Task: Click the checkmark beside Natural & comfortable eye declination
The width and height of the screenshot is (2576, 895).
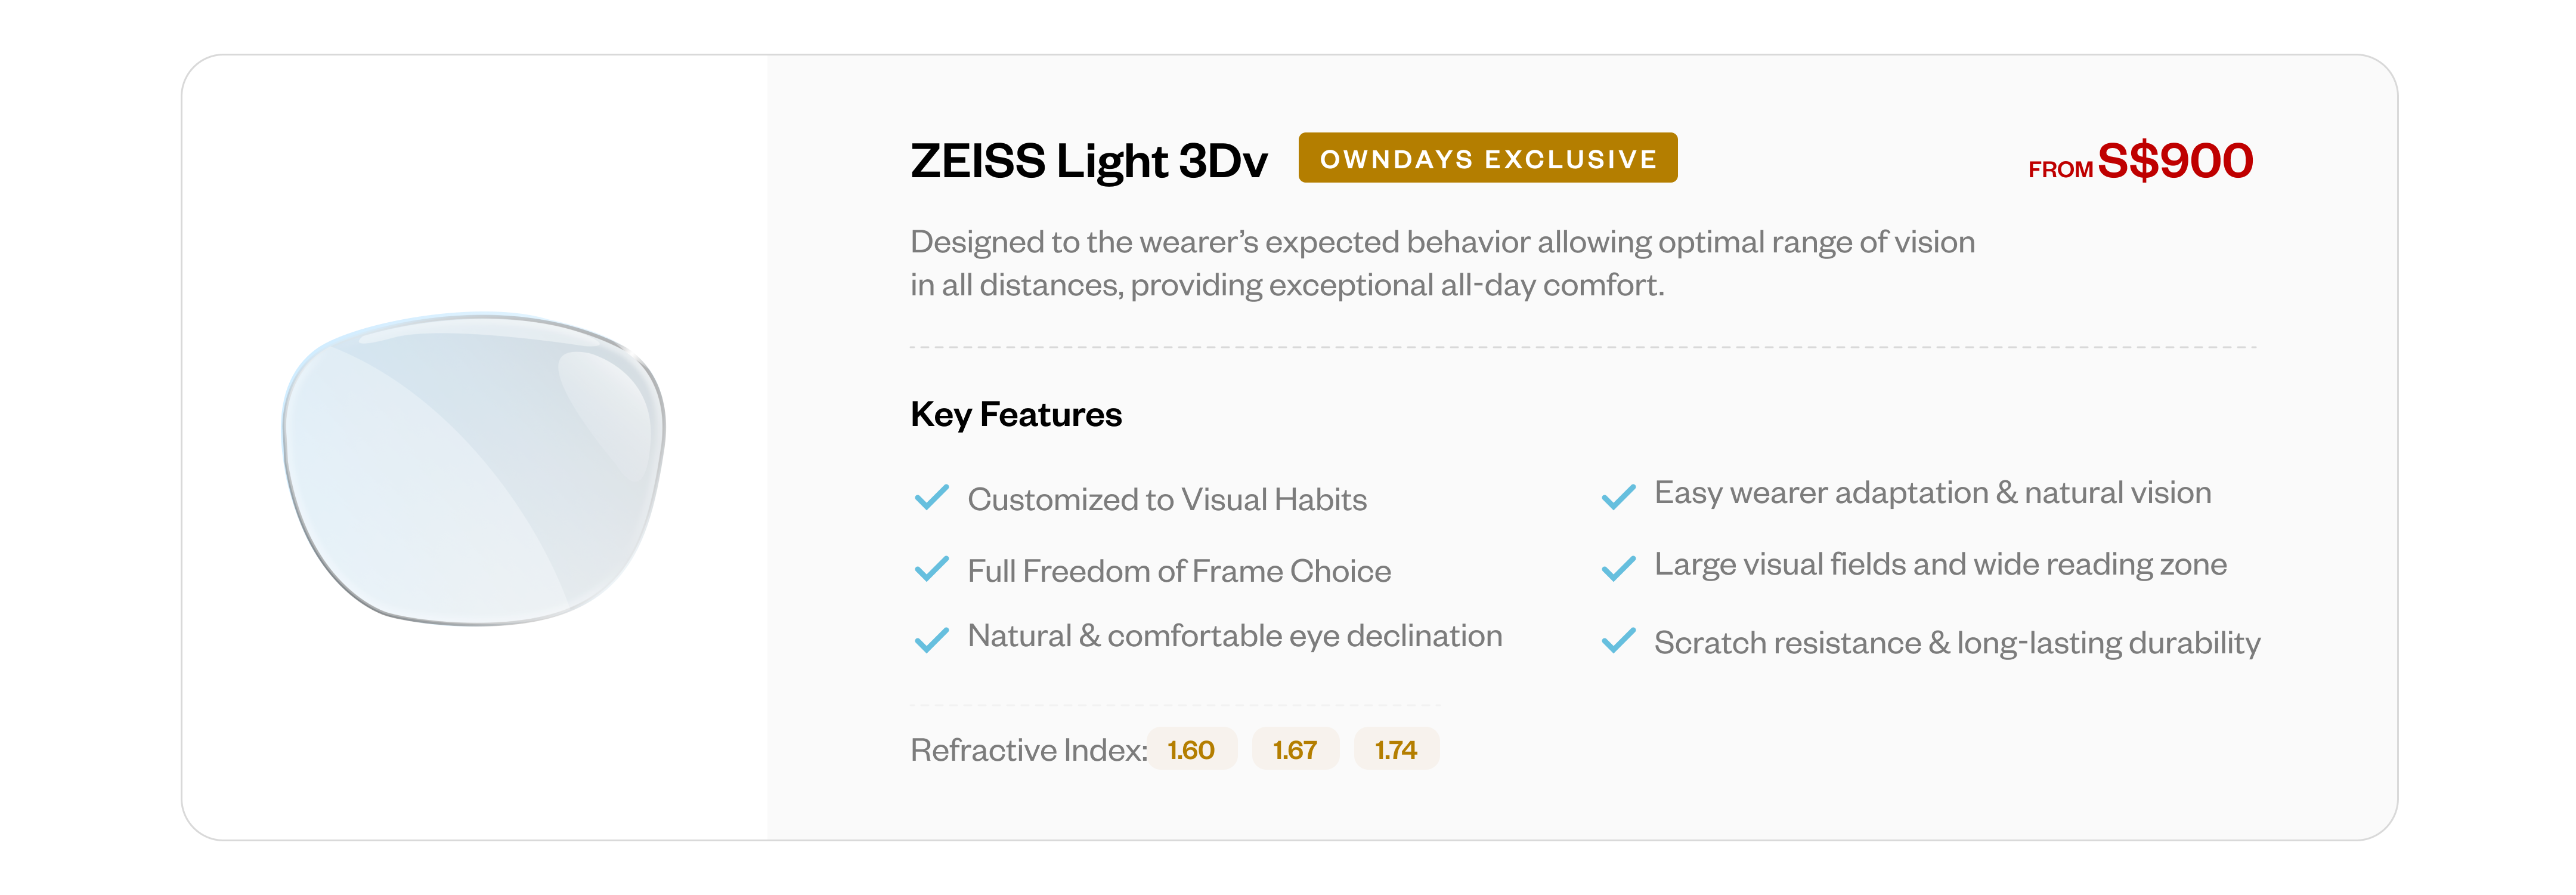Action: [931, 640]
